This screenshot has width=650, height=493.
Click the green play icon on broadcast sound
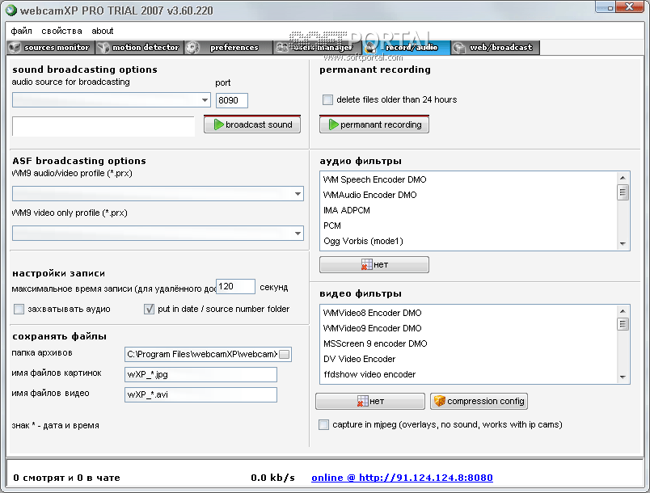(x=218, y=124)
